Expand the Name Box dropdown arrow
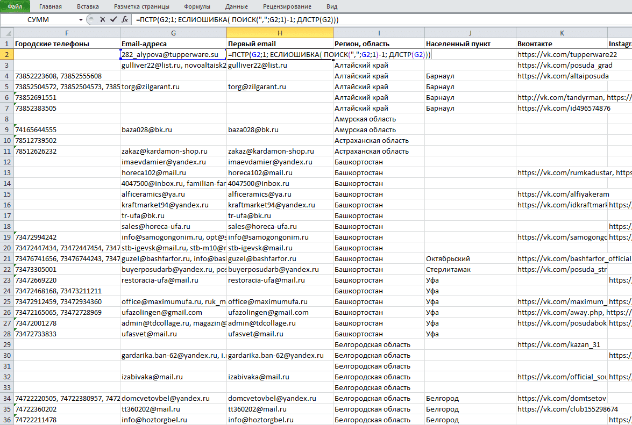Viewport: 632px width, 425px height. coord(81,19)
